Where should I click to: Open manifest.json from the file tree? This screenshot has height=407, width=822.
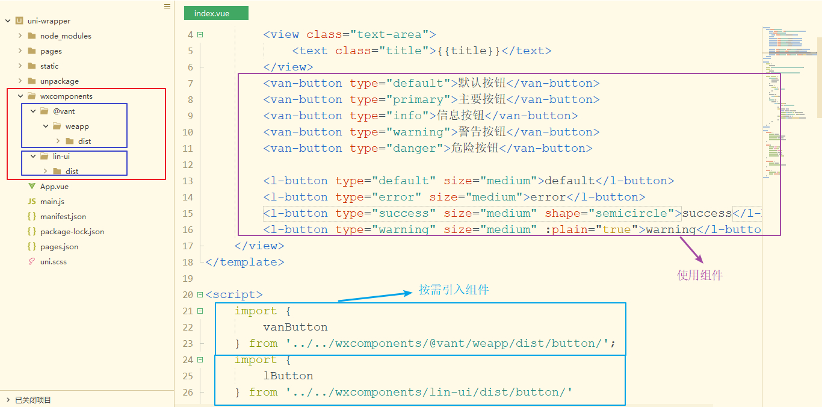(63, 217)
